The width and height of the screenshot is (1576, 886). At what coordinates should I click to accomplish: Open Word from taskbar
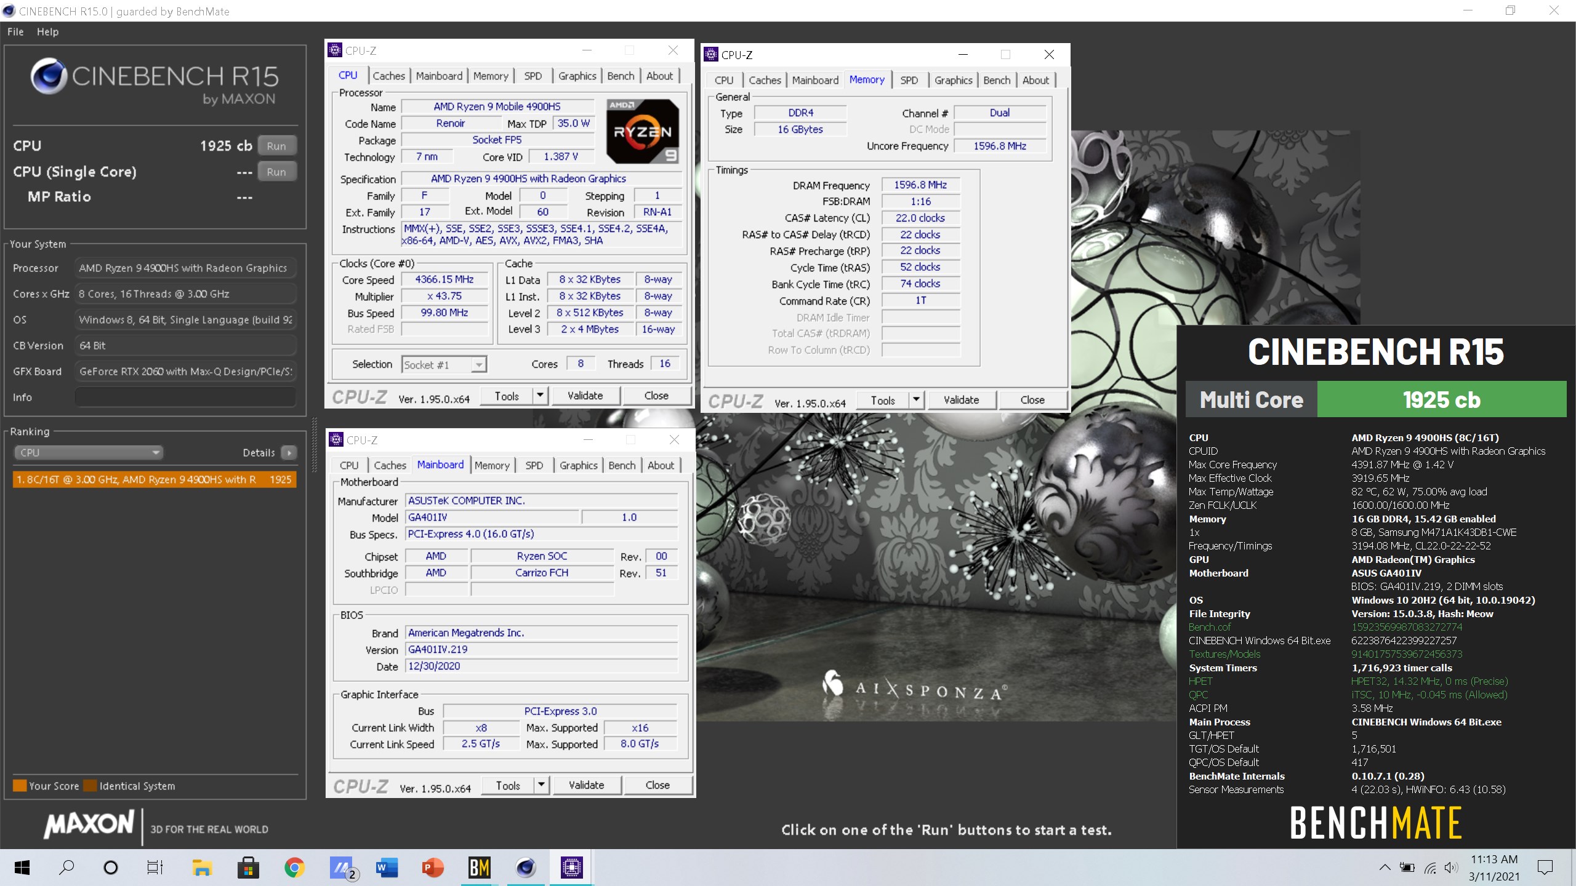387,868
